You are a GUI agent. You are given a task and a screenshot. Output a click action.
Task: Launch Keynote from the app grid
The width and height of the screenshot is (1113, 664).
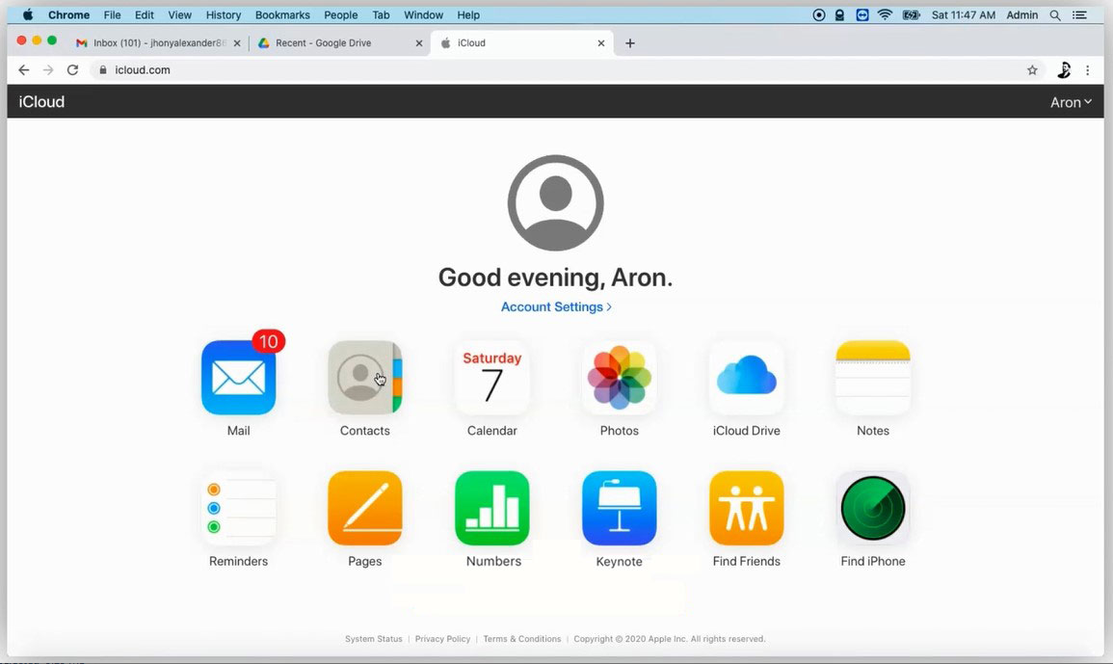[619, 507]
